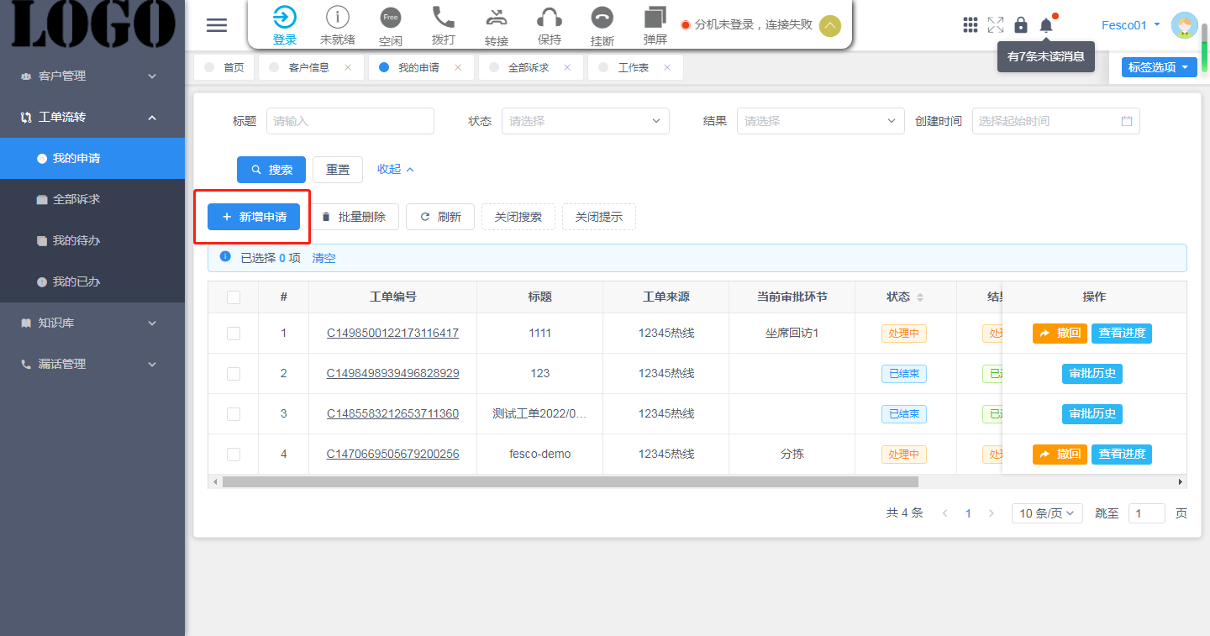Open 我的已办 in the sidebar
The image size is (1210, 636).
click(92, 281)
